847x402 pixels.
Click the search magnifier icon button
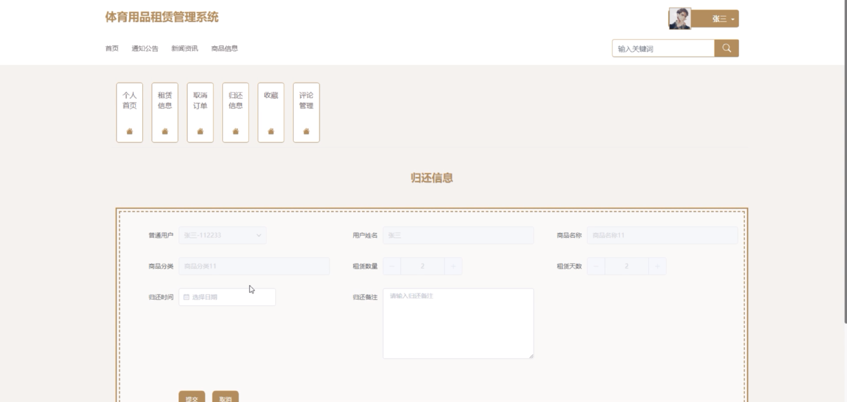pos(726,48)
